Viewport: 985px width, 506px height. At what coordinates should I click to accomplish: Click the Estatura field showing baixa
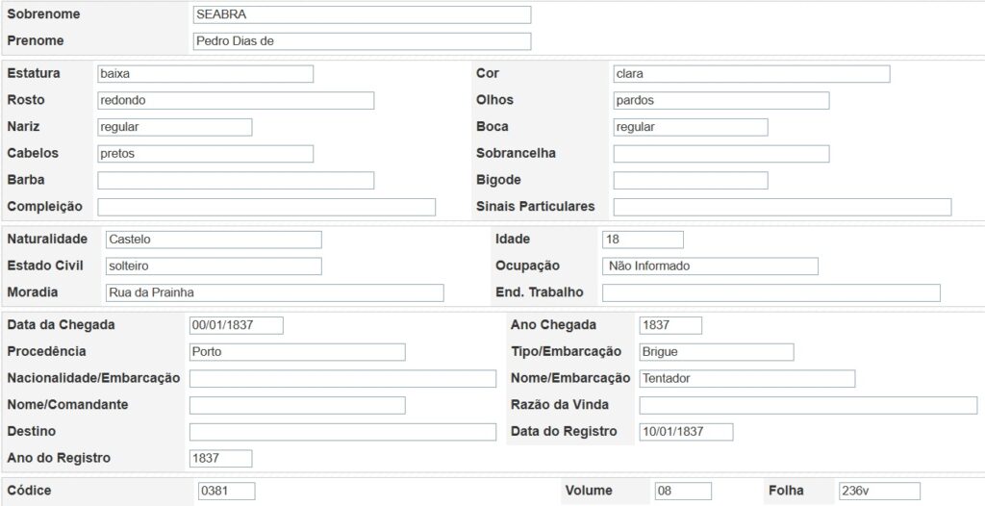click(205, 74)
